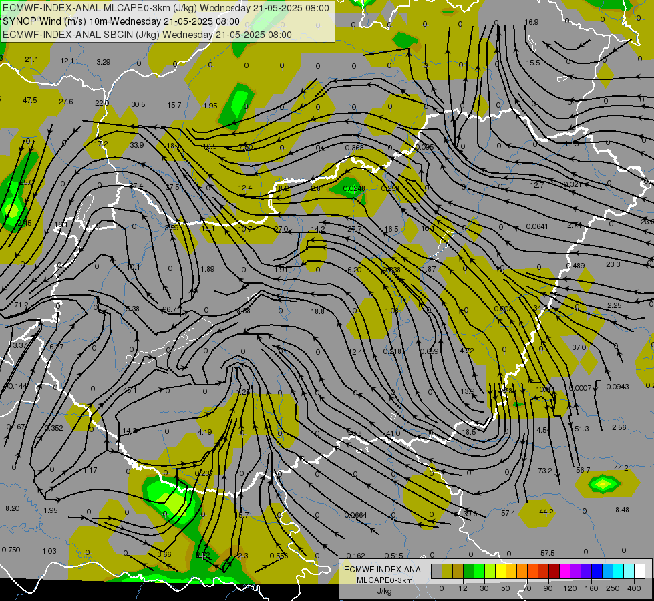
Task: Click the map value 30.5
Action: point(138,104)
